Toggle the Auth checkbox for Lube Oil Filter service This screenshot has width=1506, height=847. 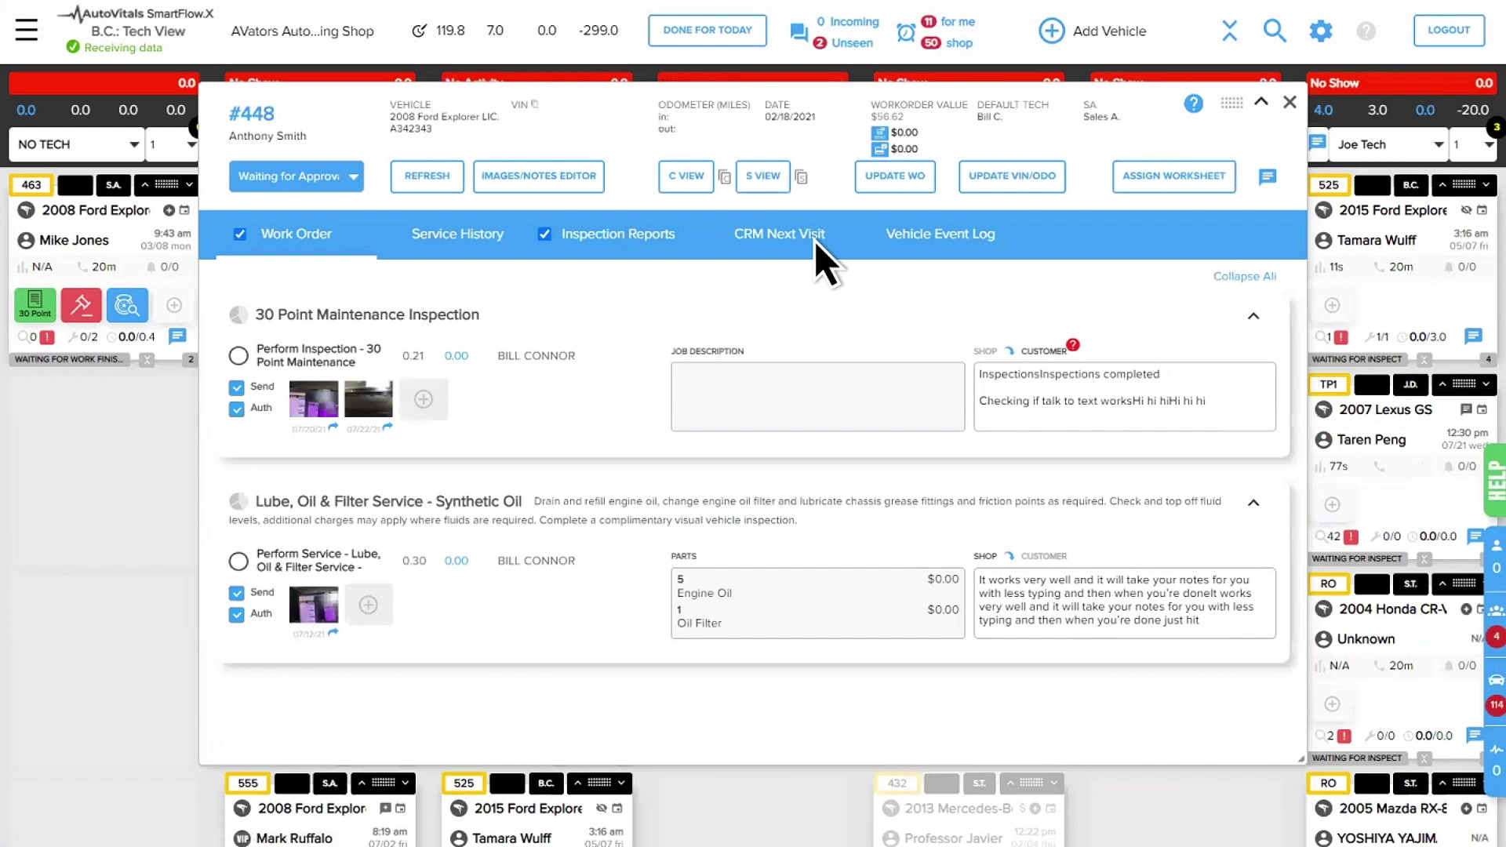click(x=237, y=614)
